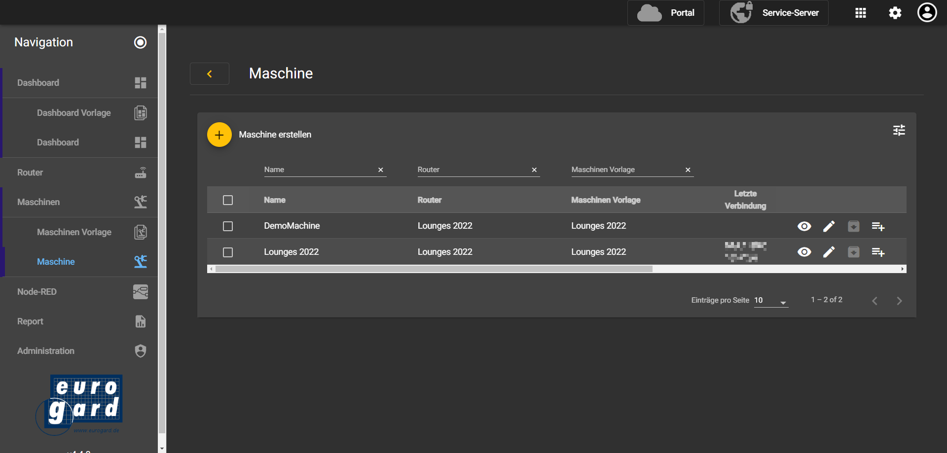The width and height of the screenshot is (947, 453).
Task: Open the user account profile icon
Action: click(x=927, y=13)
